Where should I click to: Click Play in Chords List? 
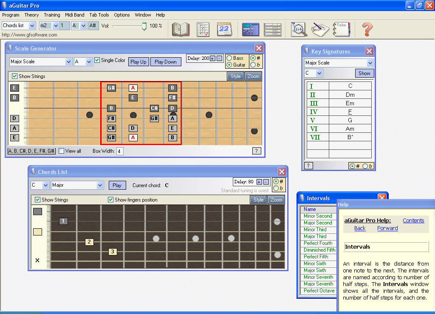pyautogui.click(x=117, y=185)
